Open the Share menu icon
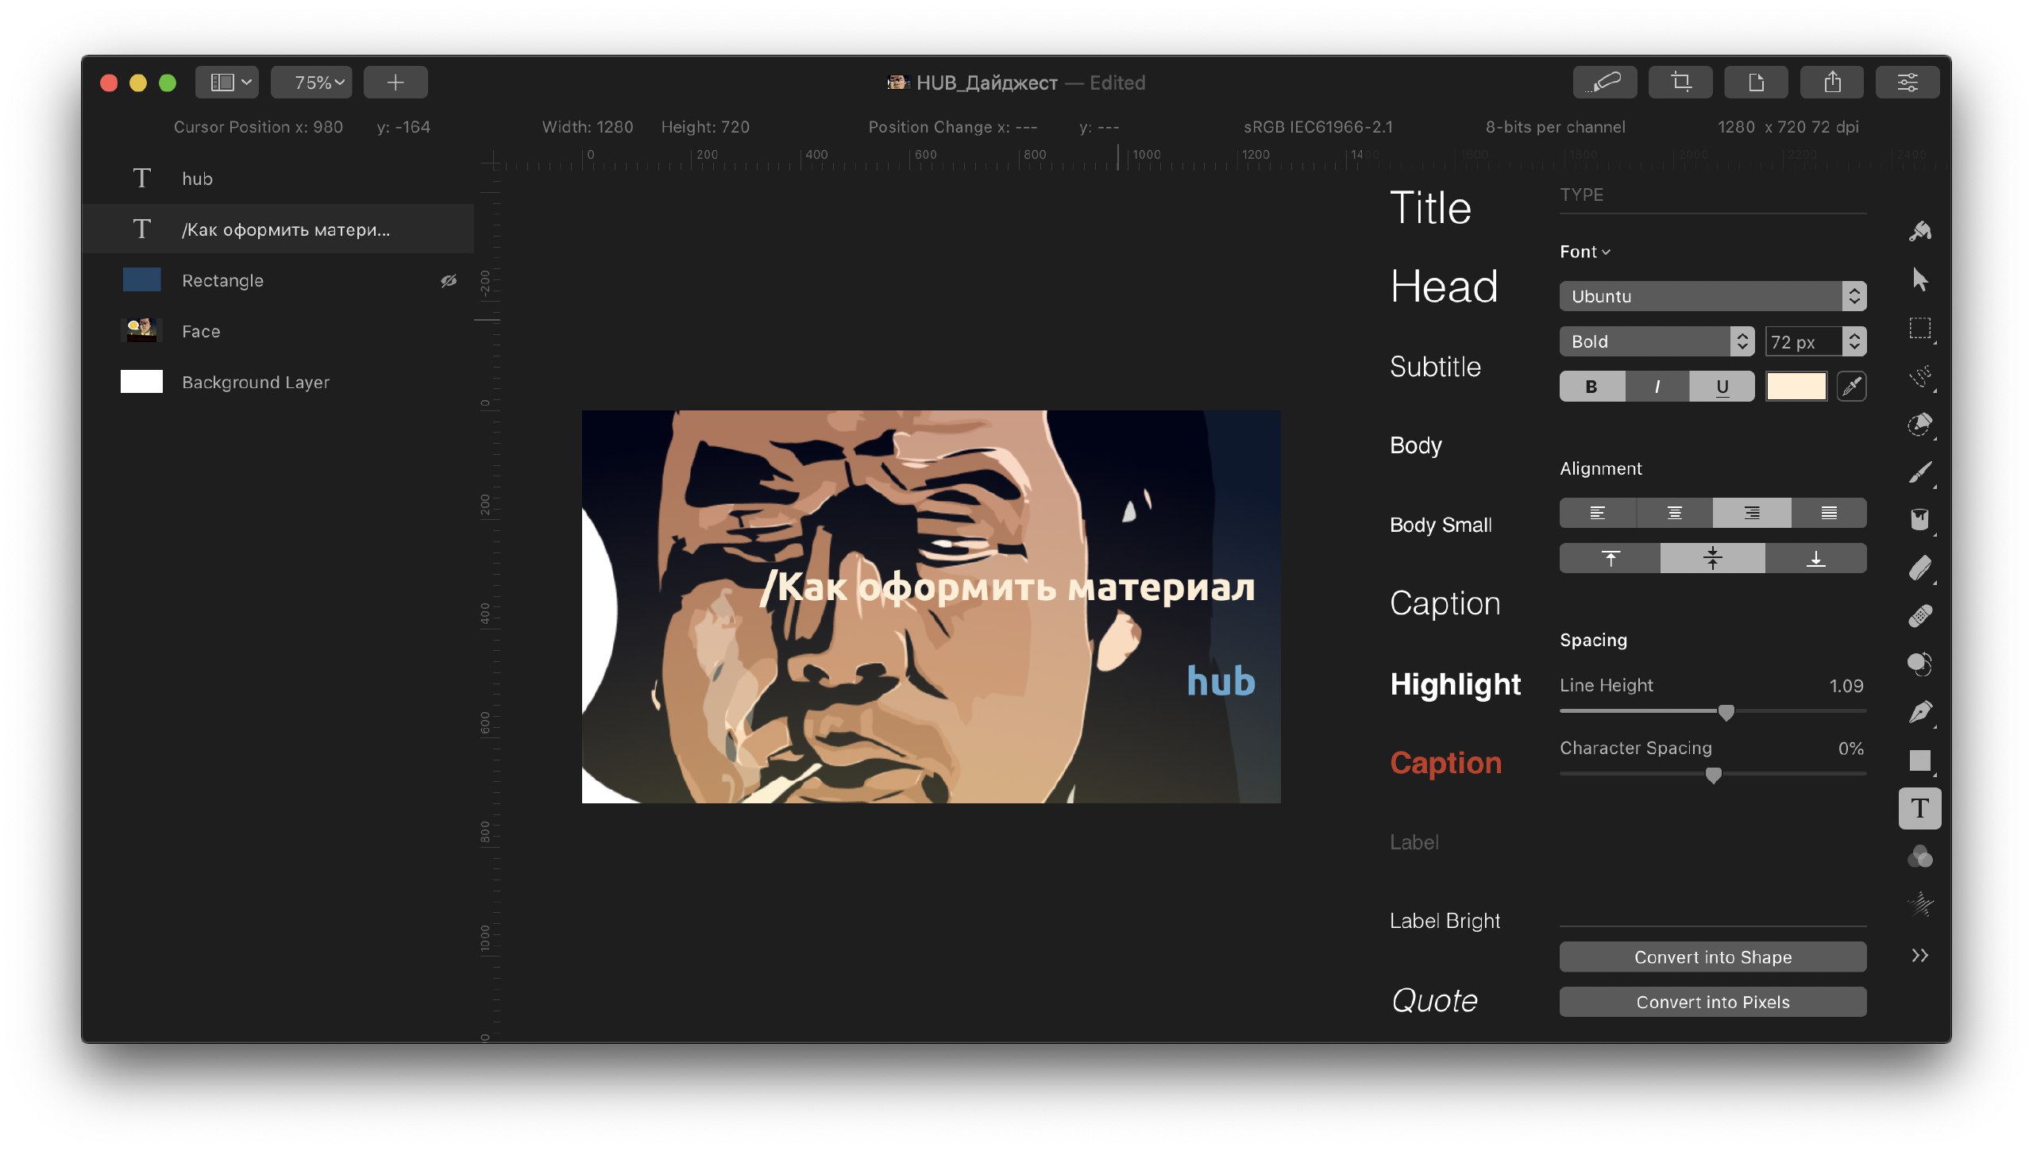The width and height of the screenshot is (2033, 1151). pos(1832,82)
